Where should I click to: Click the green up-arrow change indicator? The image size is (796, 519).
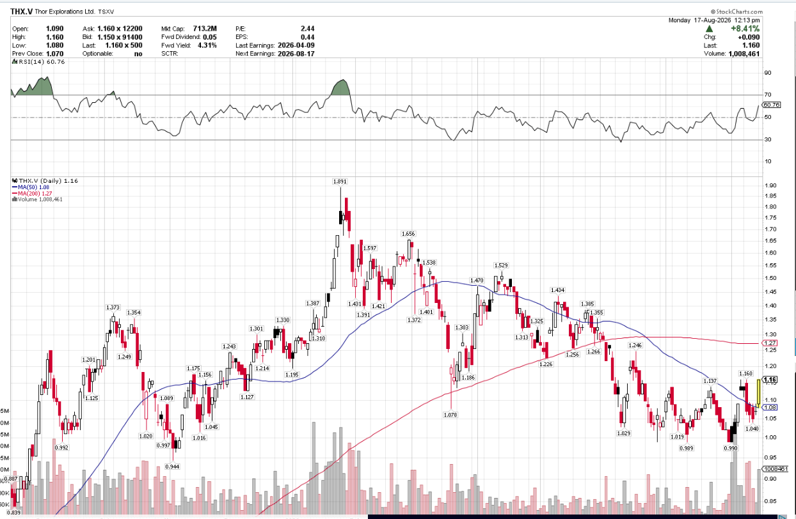[710, 29]
